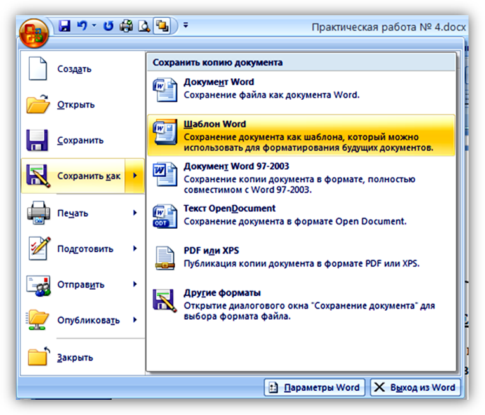The height and width of the screenshot is (415, 485).
Task: Click the Выход из Word button
Action: 415,387
